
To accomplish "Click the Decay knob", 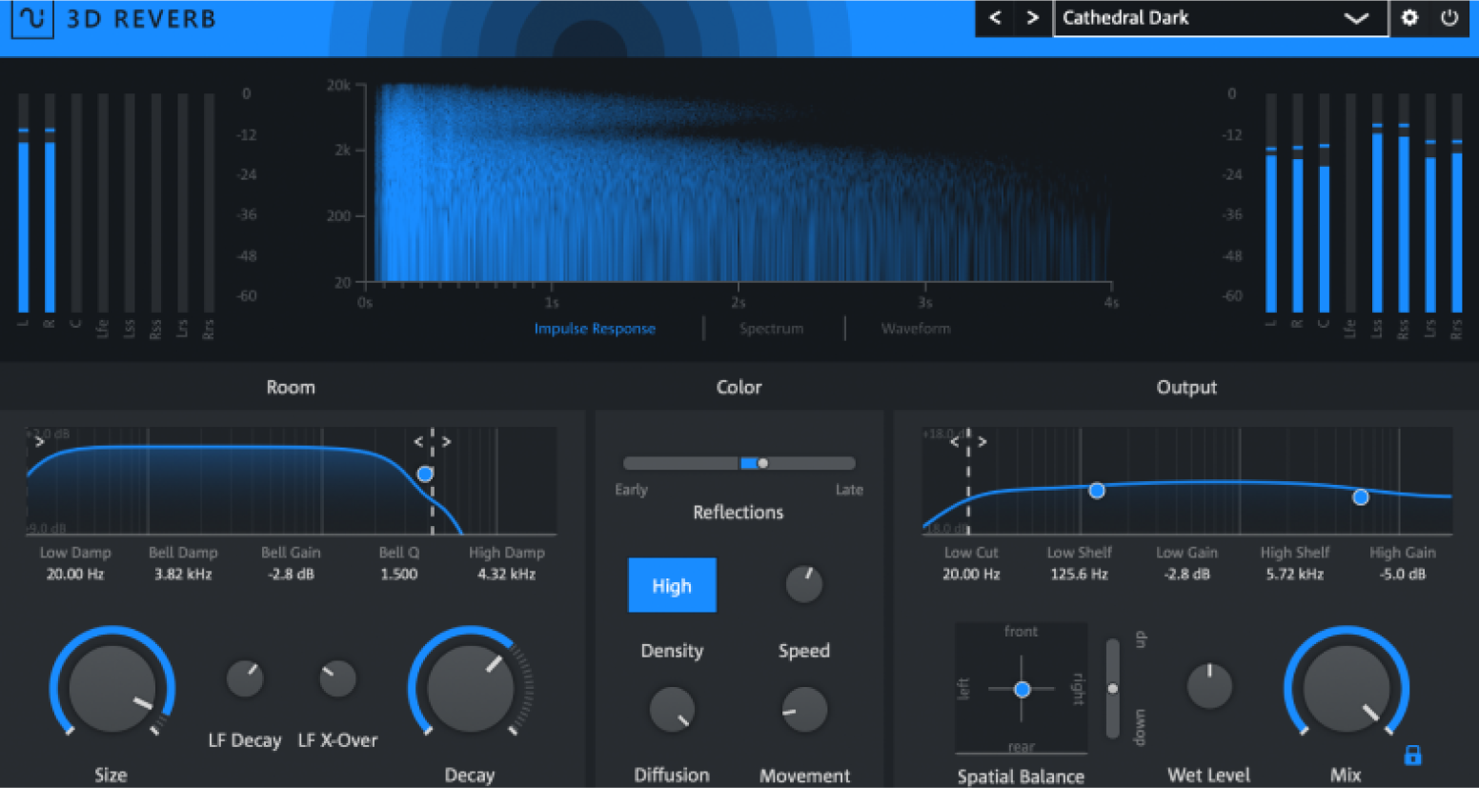I will 470,688.
